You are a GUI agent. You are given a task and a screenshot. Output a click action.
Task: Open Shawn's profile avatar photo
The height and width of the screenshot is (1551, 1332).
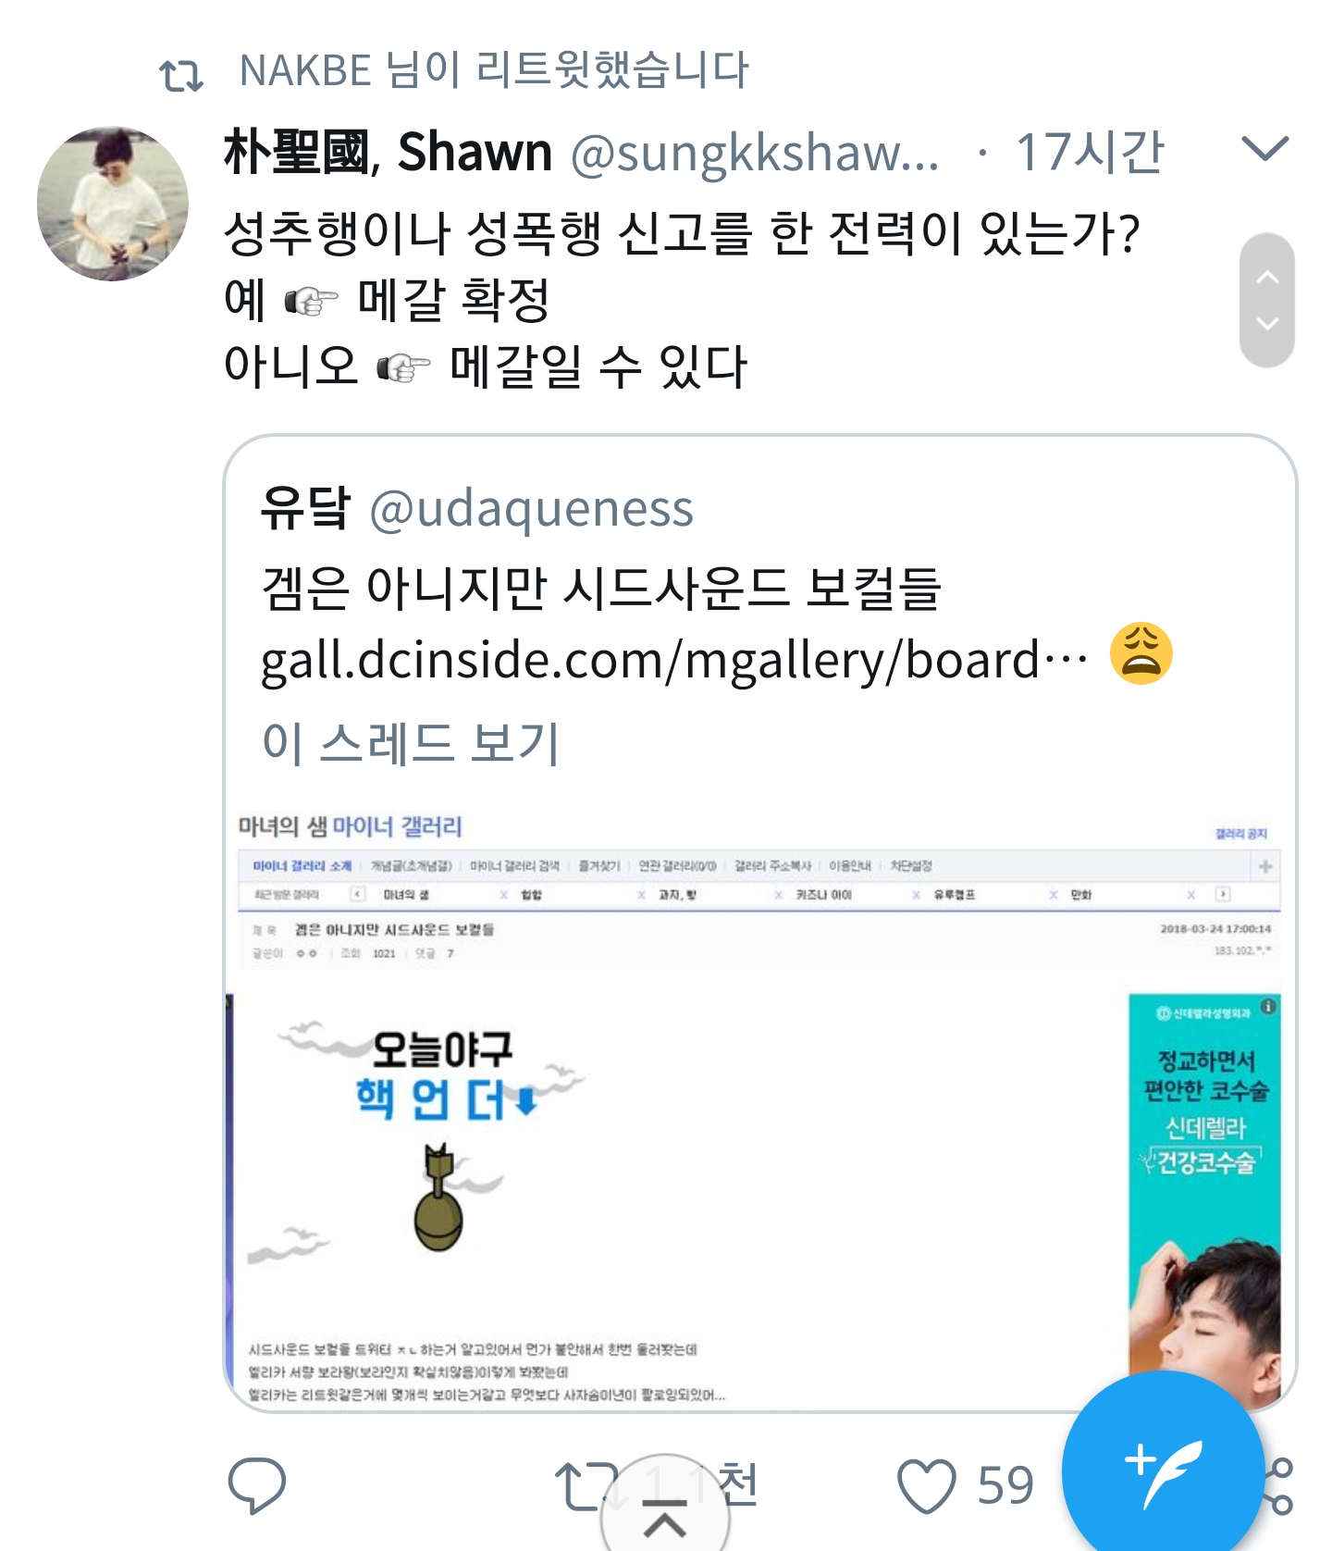point(113,204)
